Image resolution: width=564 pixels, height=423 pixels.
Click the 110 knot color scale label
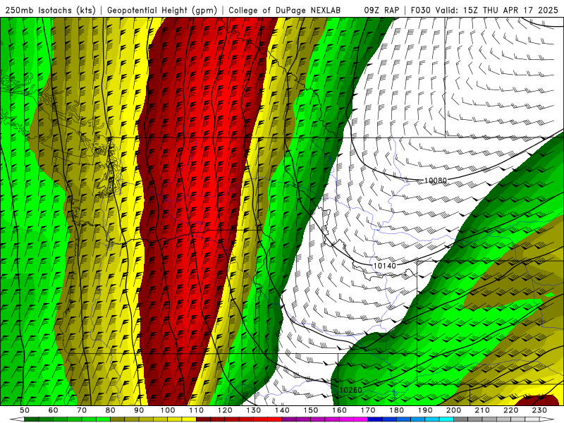click(197, 410)
